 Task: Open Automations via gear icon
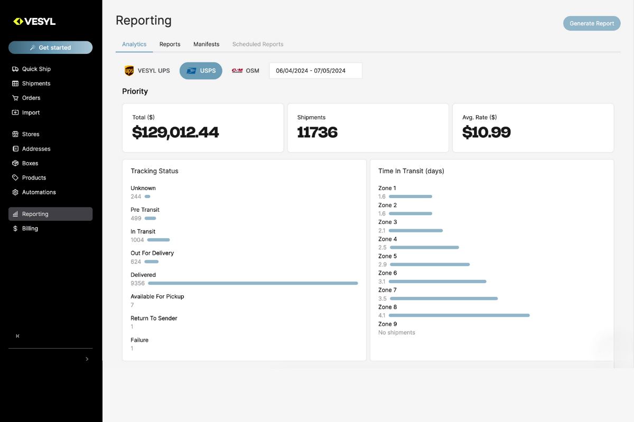(15, 192)
